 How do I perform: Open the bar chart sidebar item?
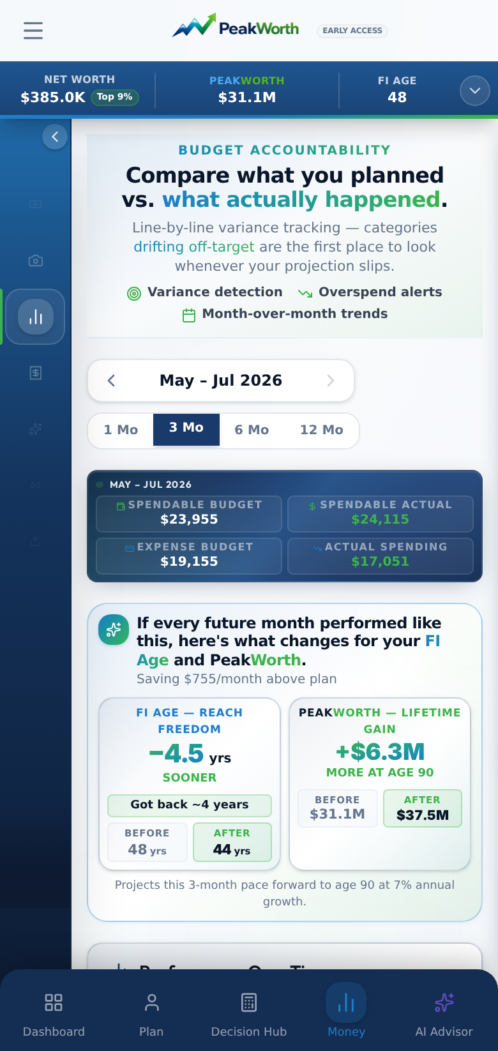pyautogui.click(x=36, y=317)
